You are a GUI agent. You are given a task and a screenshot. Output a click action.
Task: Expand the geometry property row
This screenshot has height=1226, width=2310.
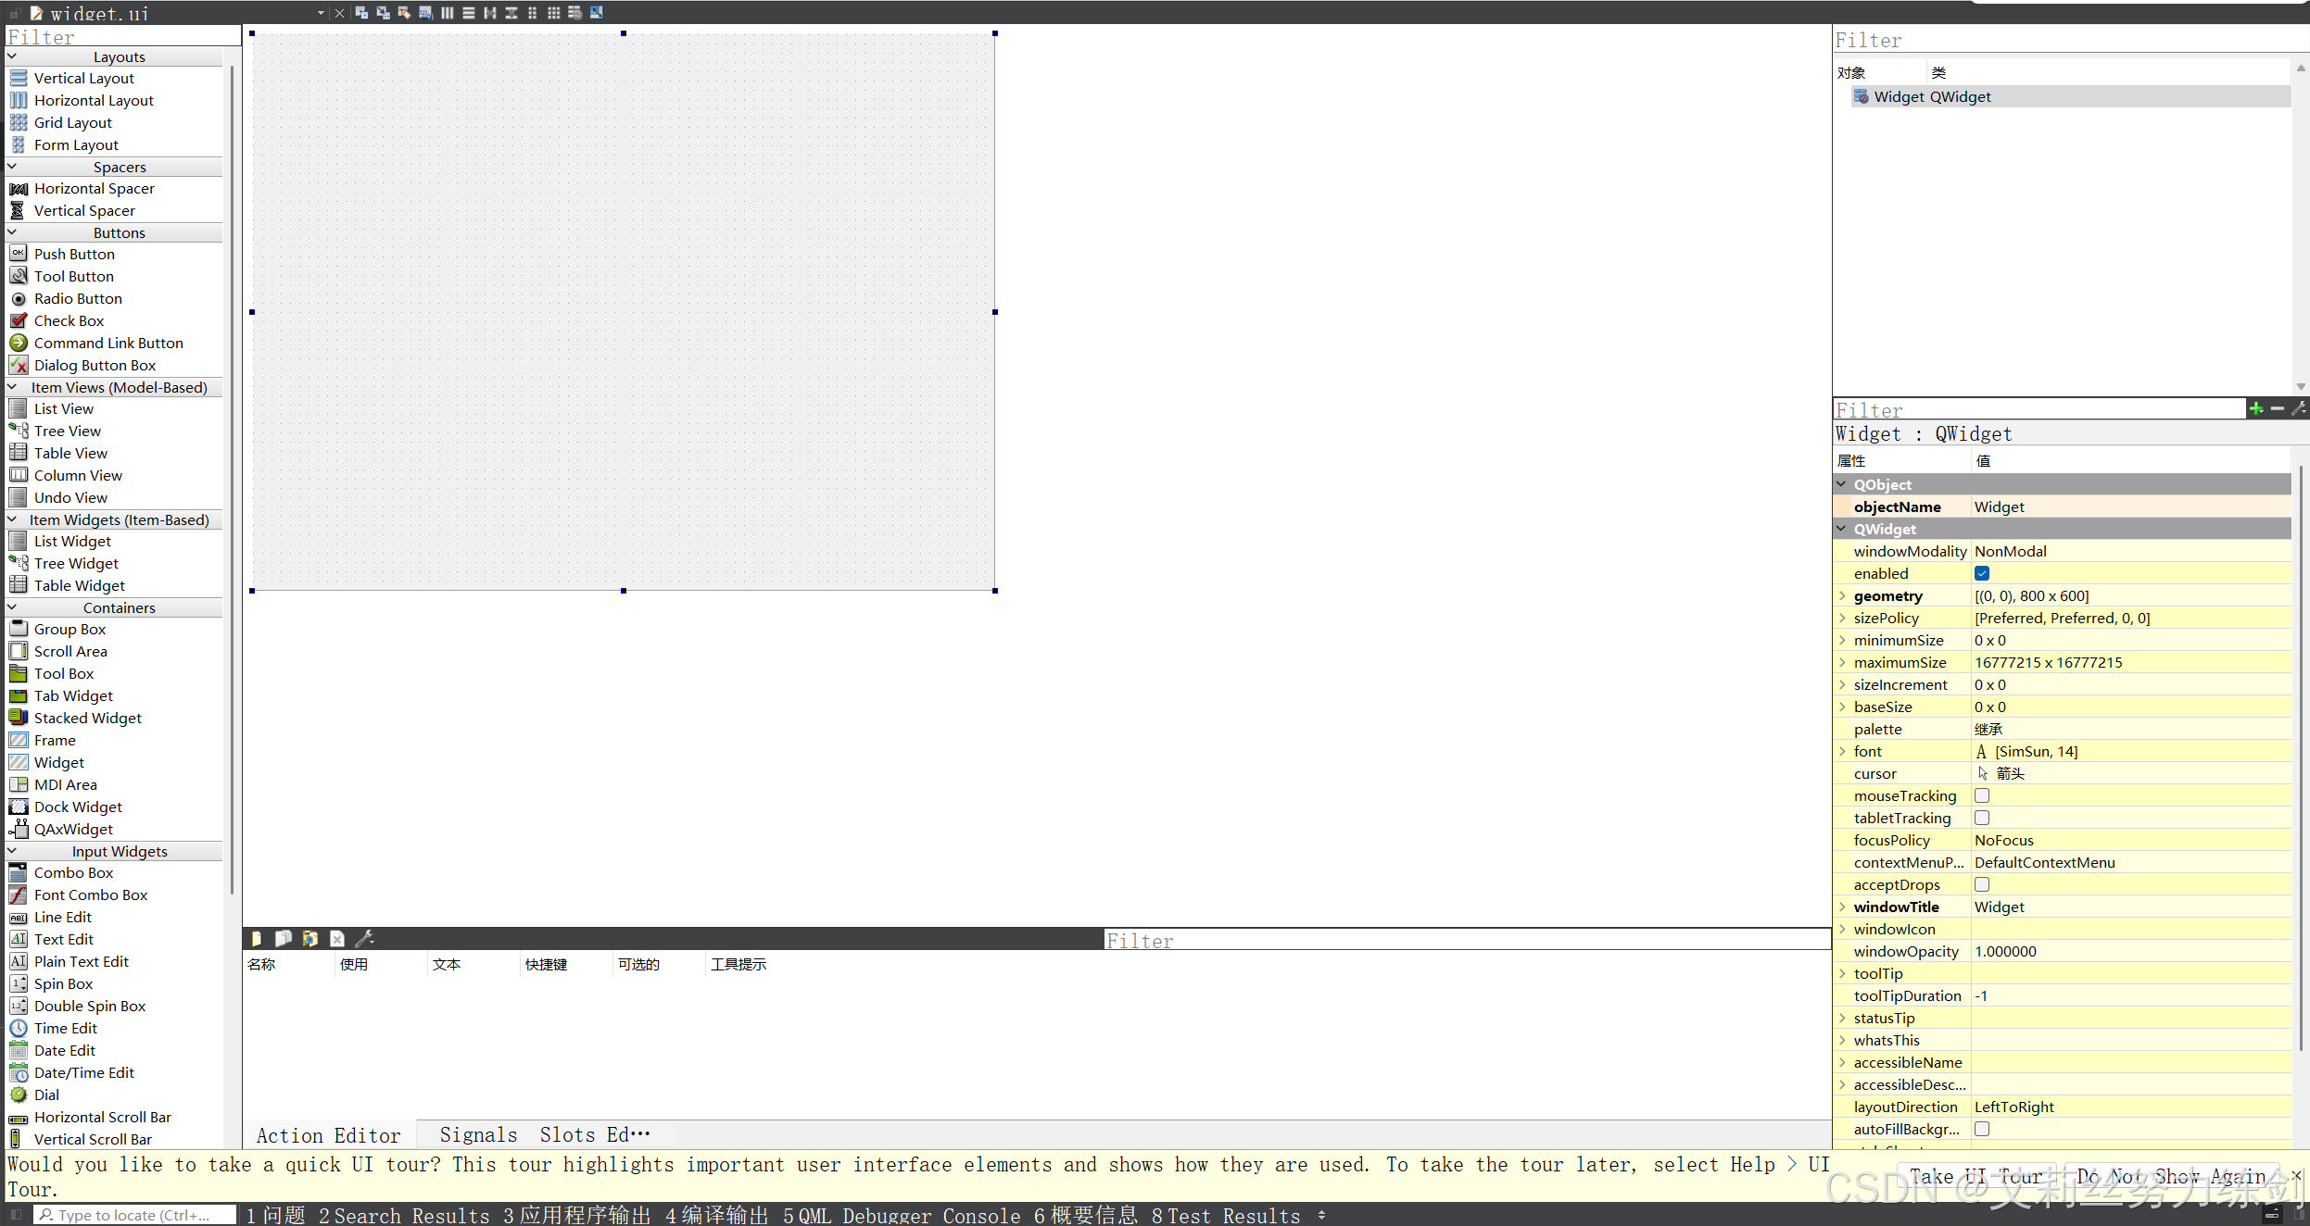1843,595
